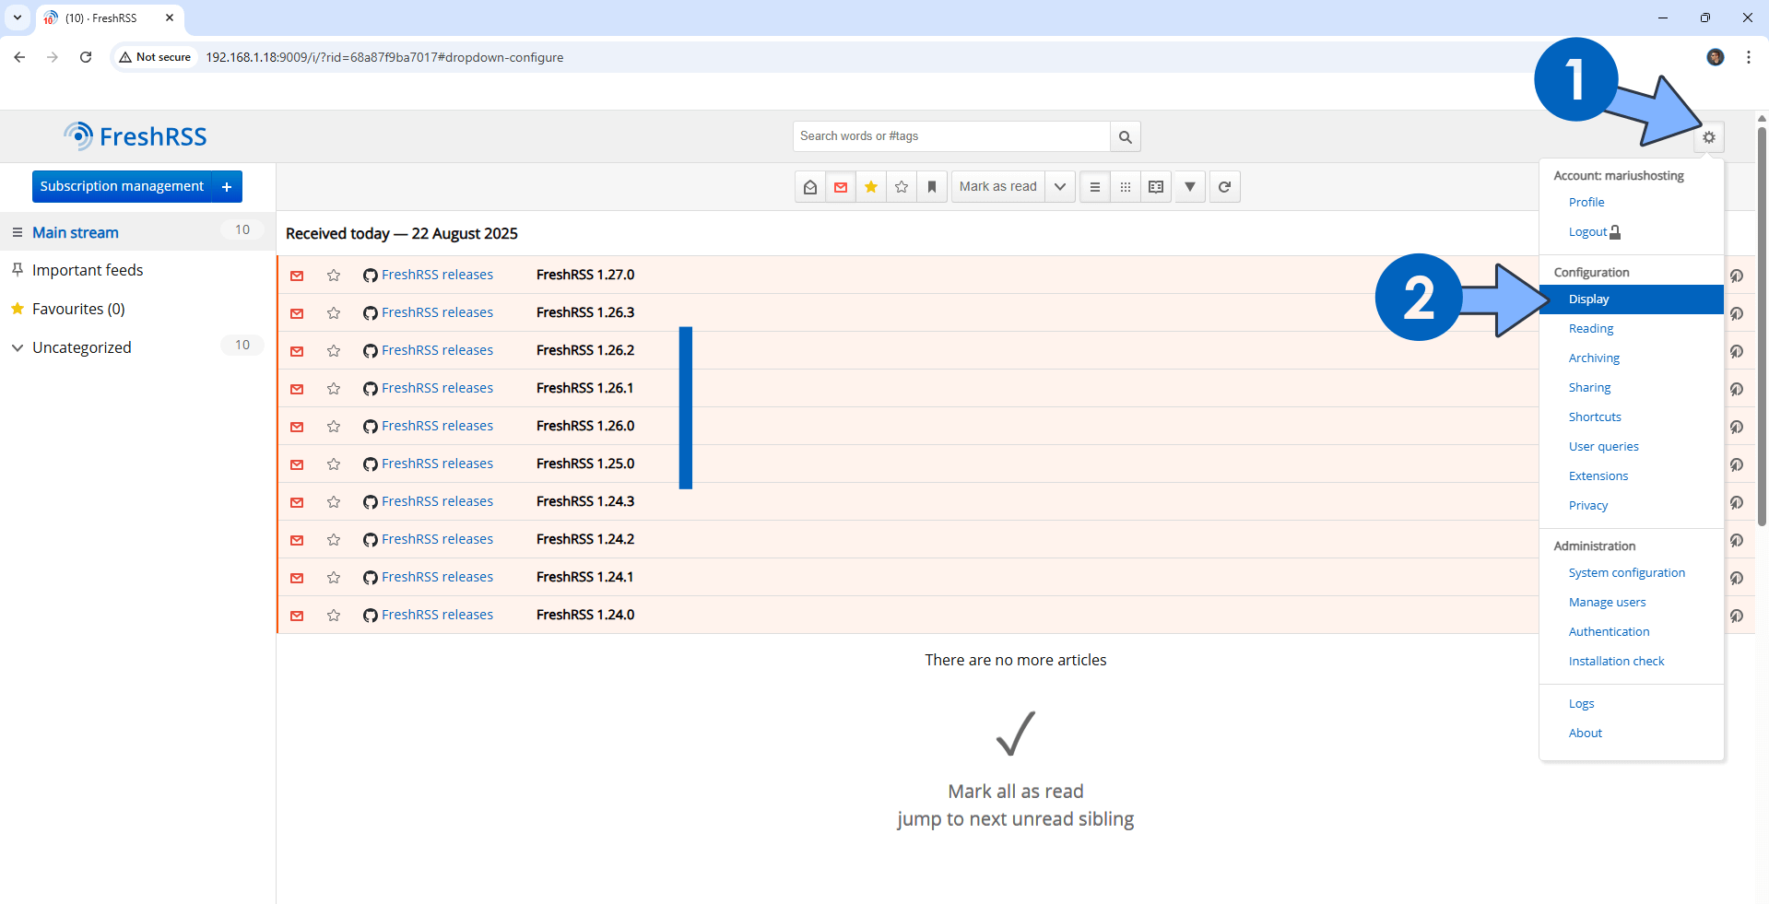The image size is (1769, 904).
Task: Open Extensions menu item
Action: point(1598,476)
